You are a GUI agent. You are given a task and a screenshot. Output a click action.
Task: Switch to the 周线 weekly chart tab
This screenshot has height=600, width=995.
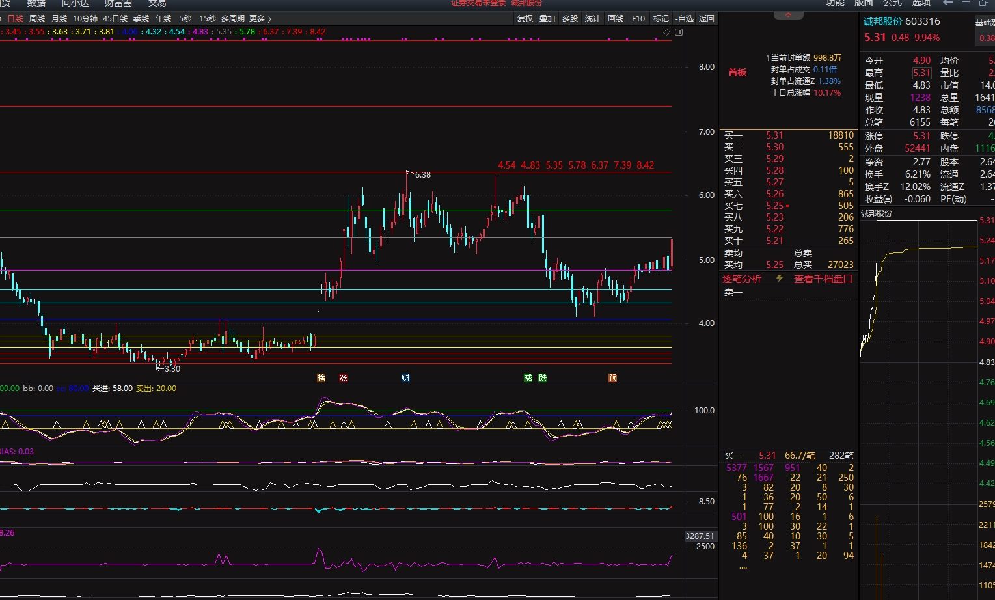tap(37, 19)
